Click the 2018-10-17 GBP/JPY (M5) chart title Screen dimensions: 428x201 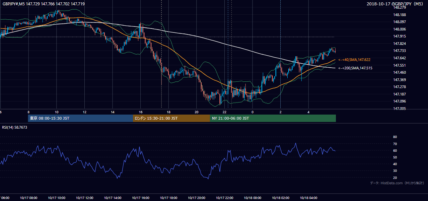396,4
